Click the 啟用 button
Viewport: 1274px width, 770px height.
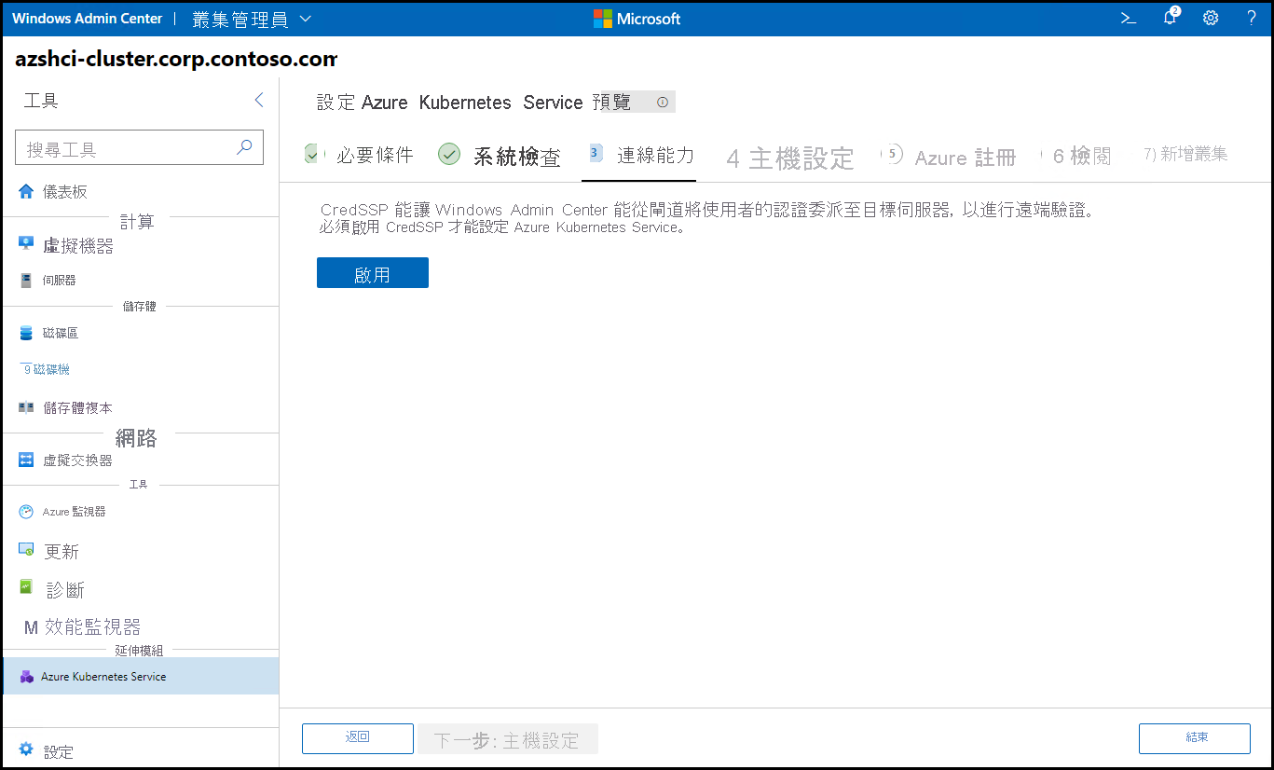(373, 273)
